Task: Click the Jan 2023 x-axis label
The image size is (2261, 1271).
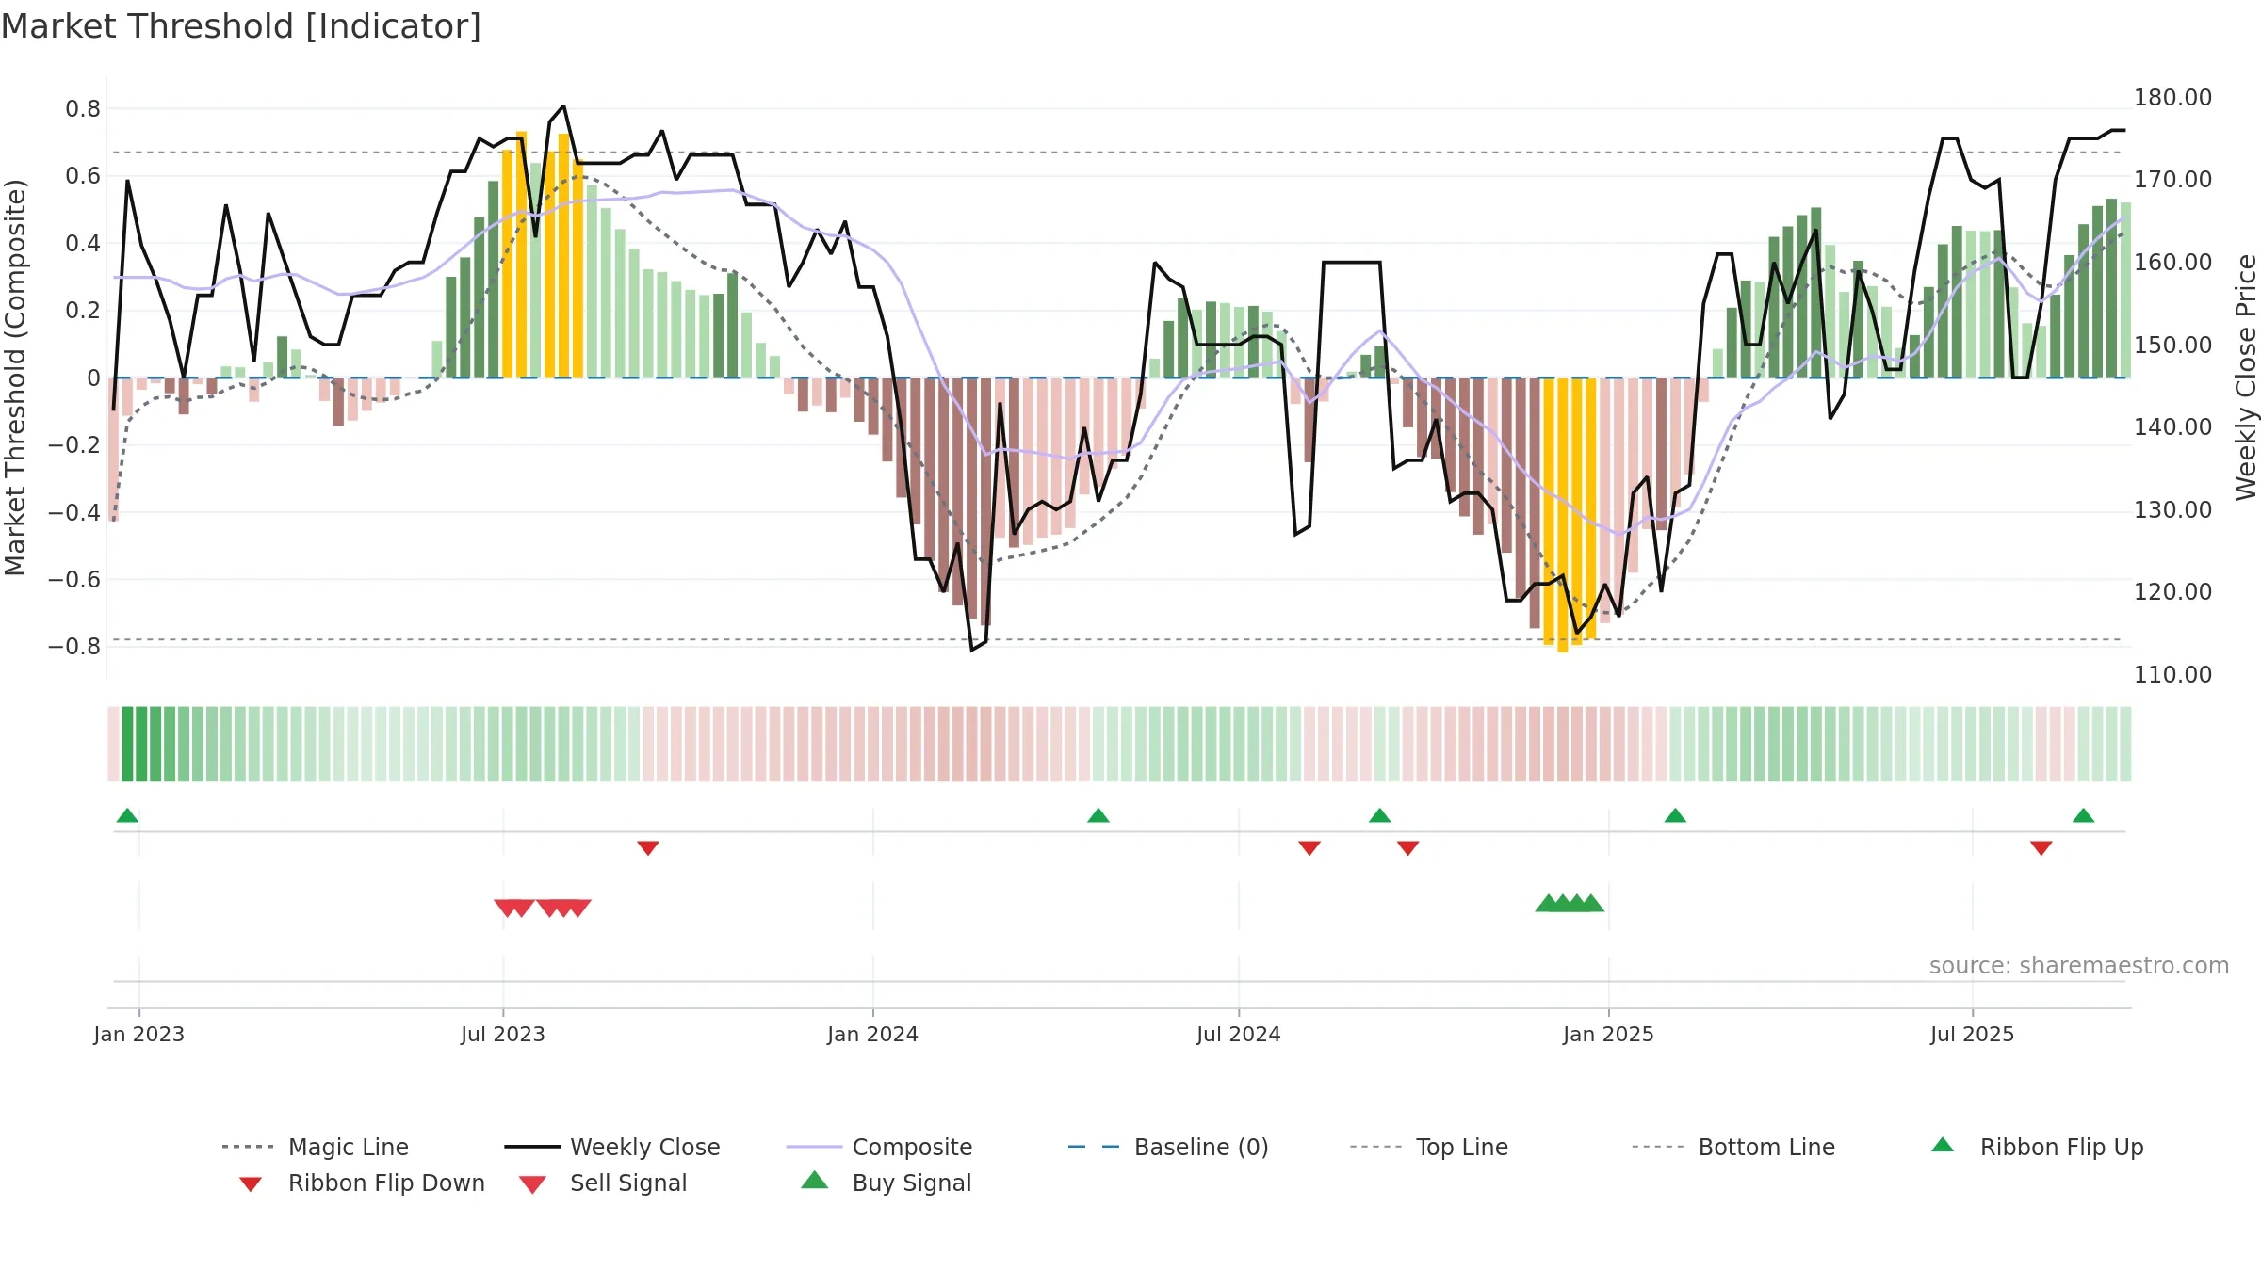Action: coord(139,1034)
